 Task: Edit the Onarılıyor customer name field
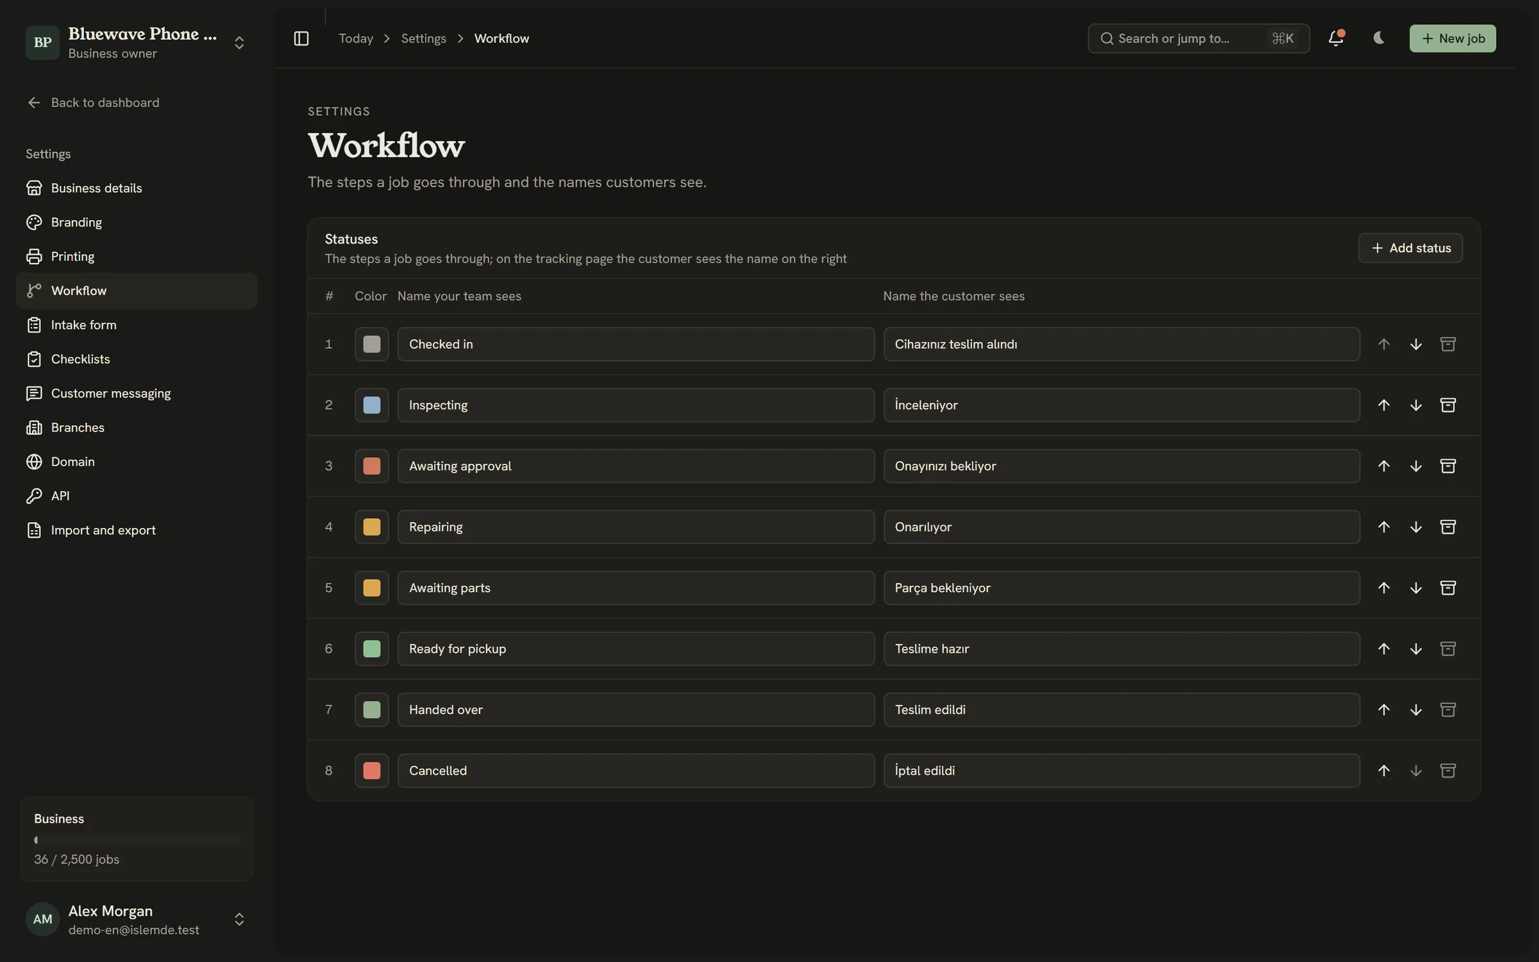1122,527
